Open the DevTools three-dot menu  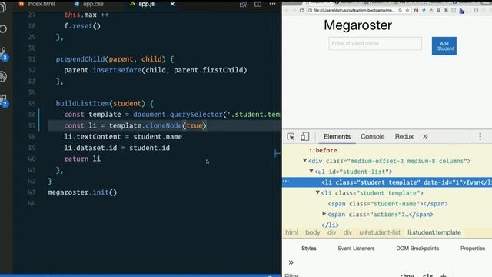pos(480,136)
